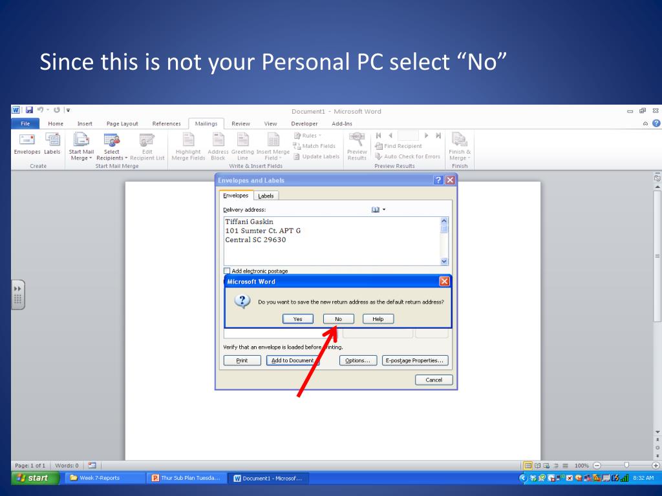Screen dimensions: 662x496
Task: Go to last record arrow
Action: pos(438,136)
